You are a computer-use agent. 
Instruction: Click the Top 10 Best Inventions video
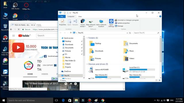[x=51, y=86]
